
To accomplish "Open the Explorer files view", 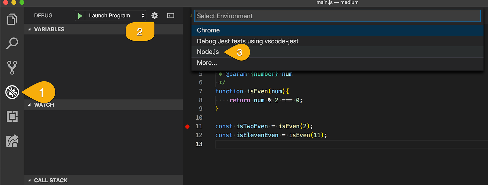I will [x=12, y=19].
